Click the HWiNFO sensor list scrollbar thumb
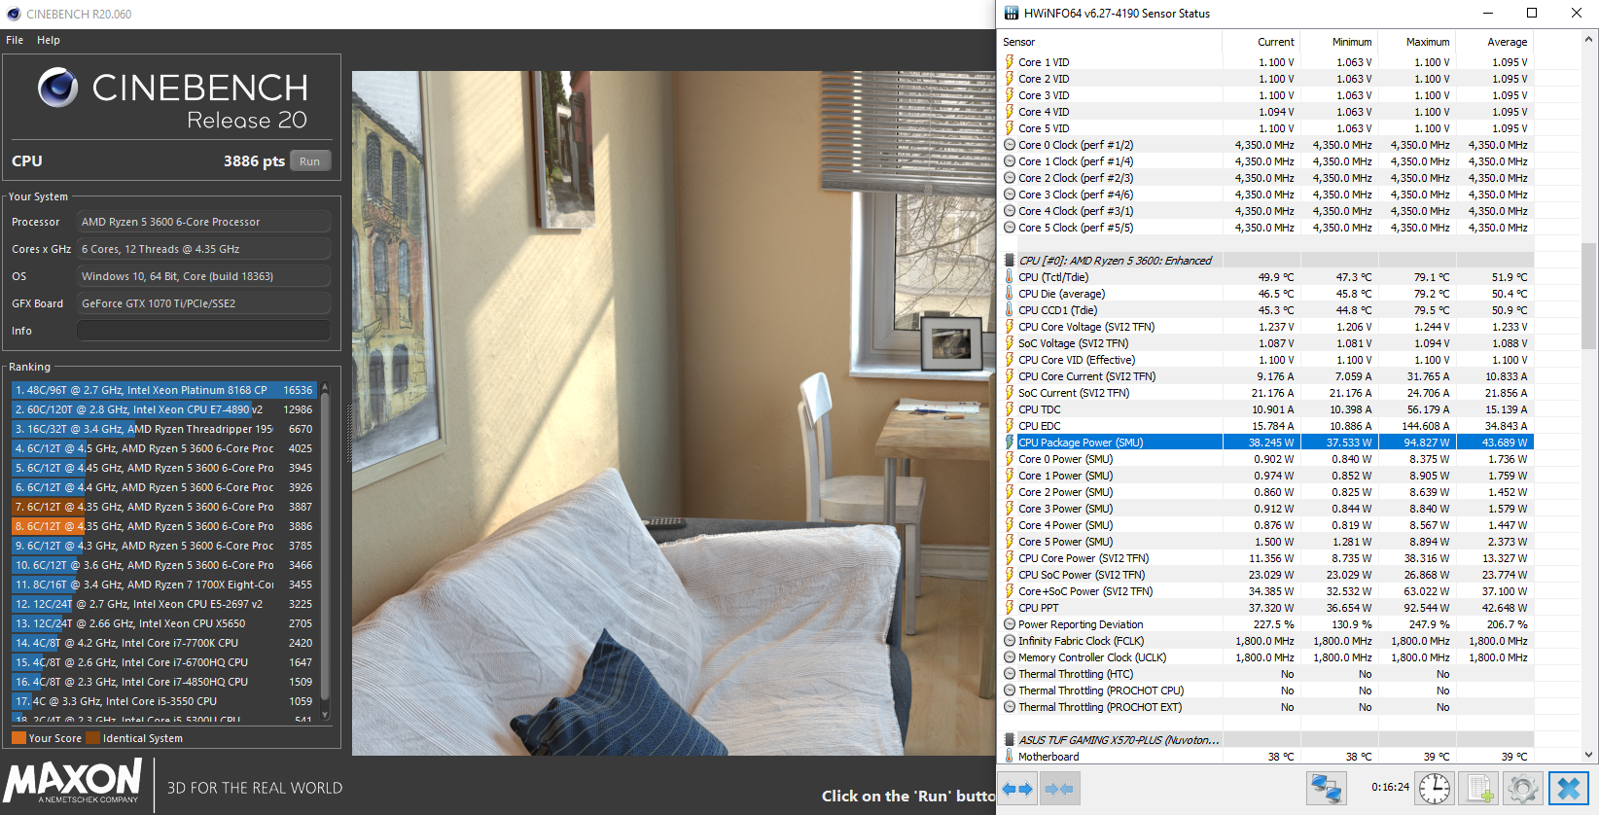Image resolution: width=1599 pixels, height=815 pixels. (1590, 296)
